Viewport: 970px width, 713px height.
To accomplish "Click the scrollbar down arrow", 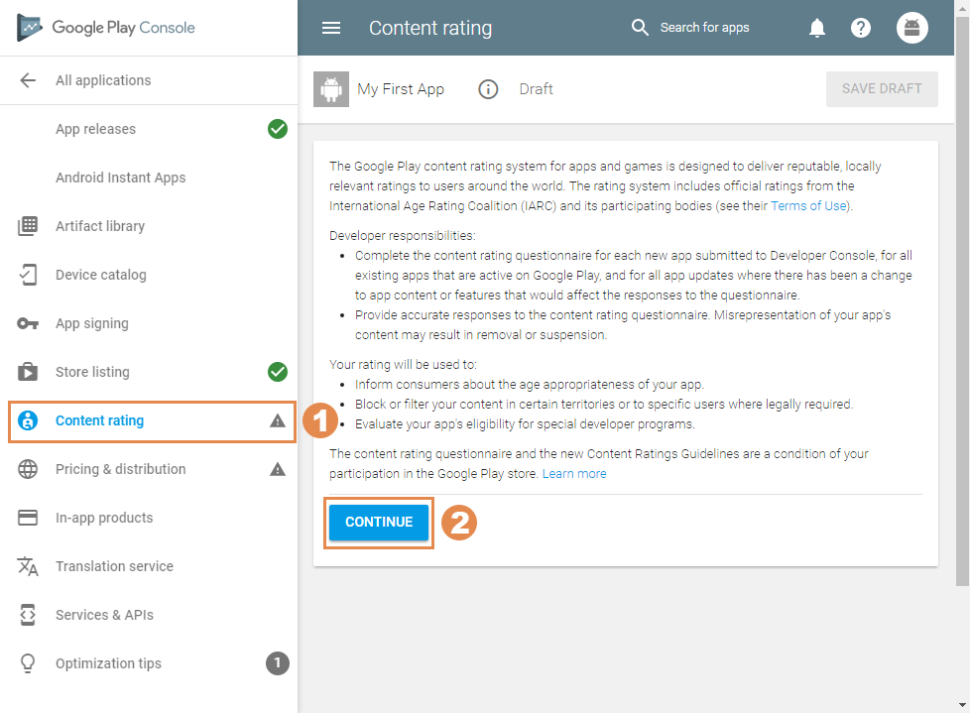I will tap(962, 704).
